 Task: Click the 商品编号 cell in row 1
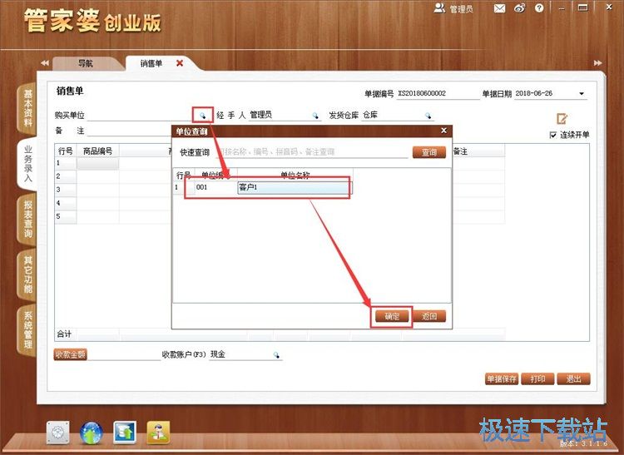click(x=97, y=164)
